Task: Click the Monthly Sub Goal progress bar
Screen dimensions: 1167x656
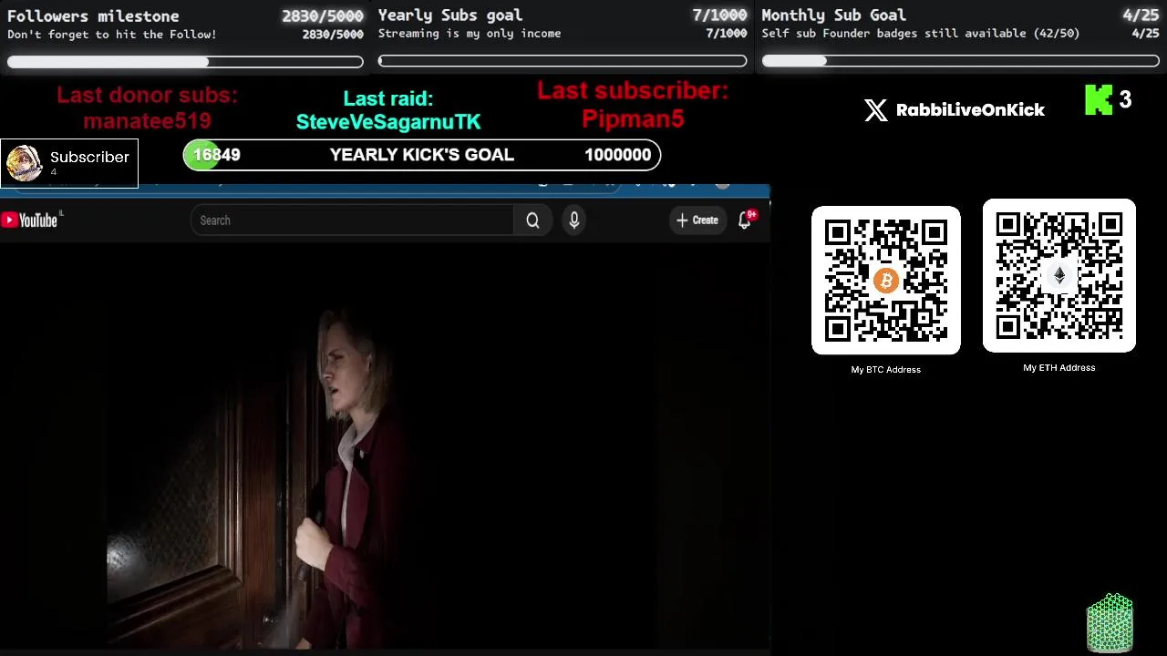Action: point(960,61)
